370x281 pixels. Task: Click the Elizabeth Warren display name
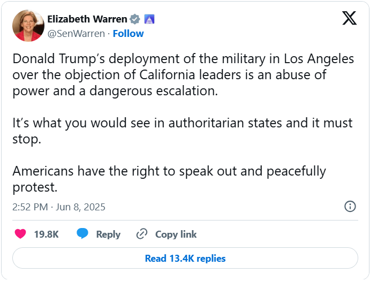(88, 19)
